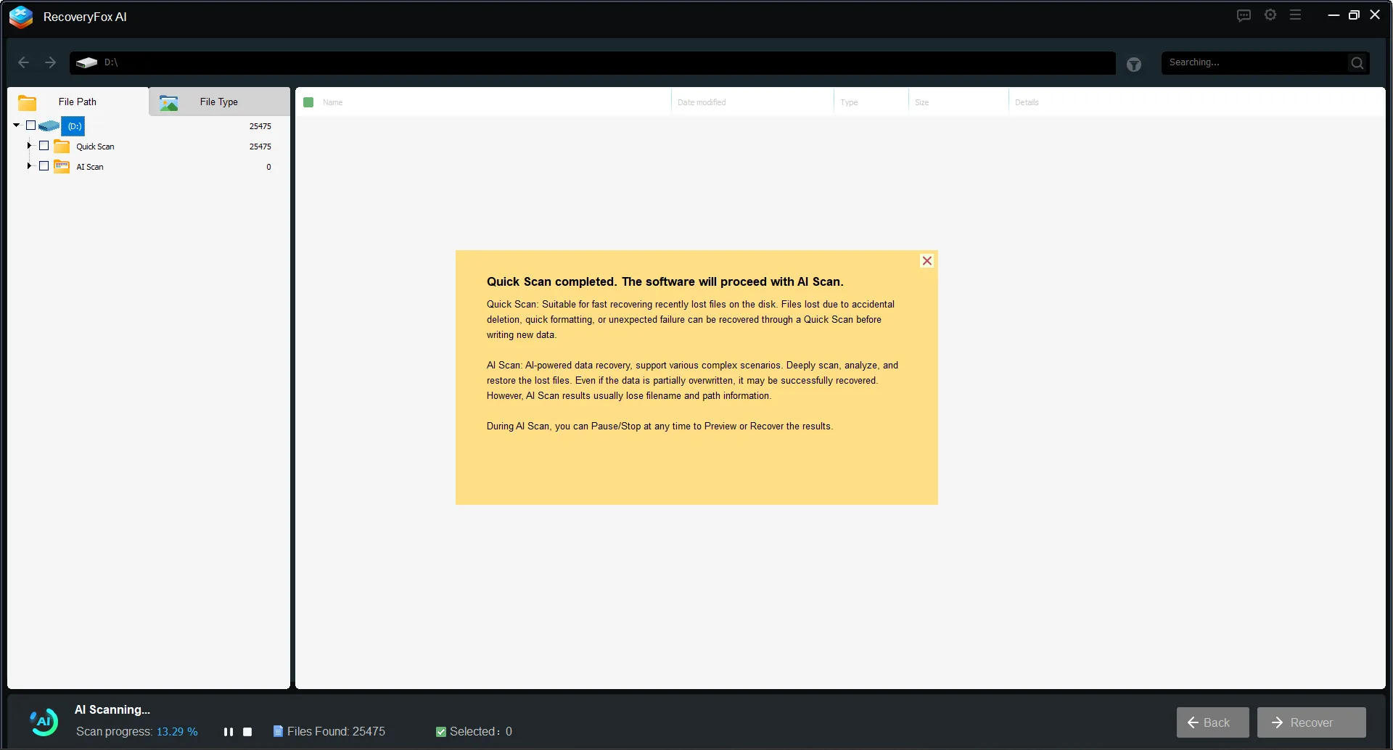Image resolution: width=1393 pixels, height=750 pixels.
Task: Stop the AI scan
Action: 247,732
